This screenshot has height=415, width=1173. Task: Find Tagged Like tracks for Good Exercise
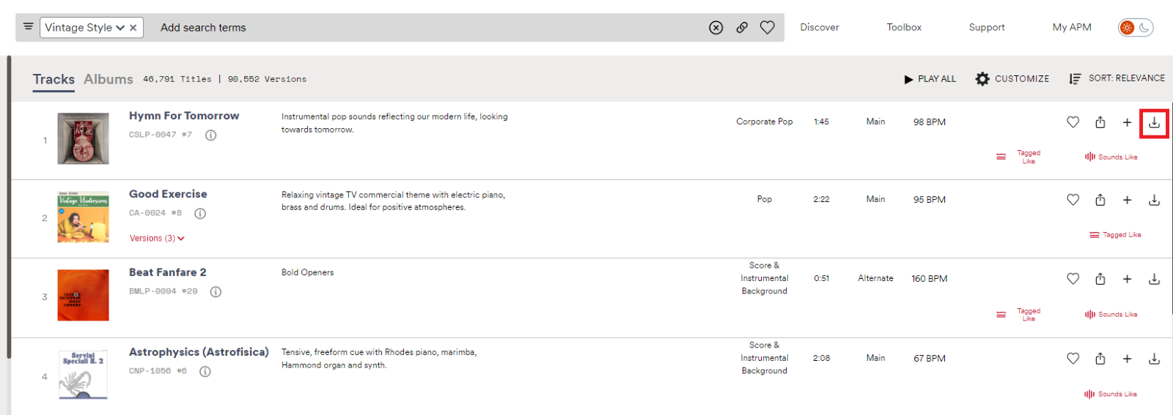(1116, 235)
